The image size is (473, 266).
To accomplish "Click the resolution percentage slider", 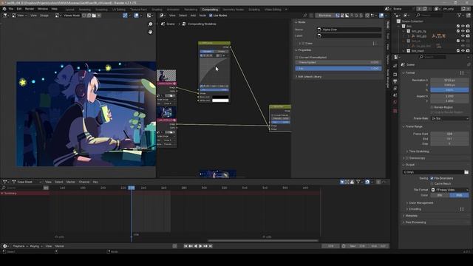I will click(x=449, y=90).
